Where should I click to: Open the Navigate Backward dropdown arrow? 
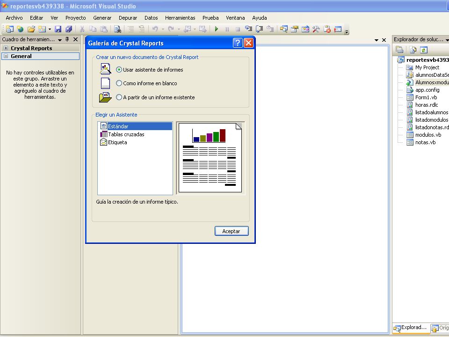(x=195, y=29)
